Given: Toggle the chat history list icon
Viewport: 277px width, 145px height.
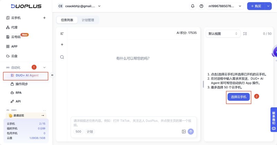Looking at the screenshot, I should click(62, 33).
